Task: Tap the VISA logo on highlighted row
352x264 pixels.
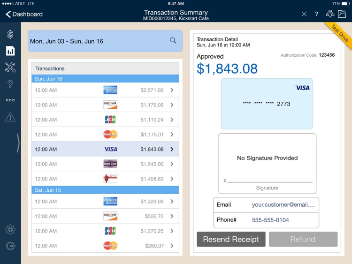Action: coord(110,149)
